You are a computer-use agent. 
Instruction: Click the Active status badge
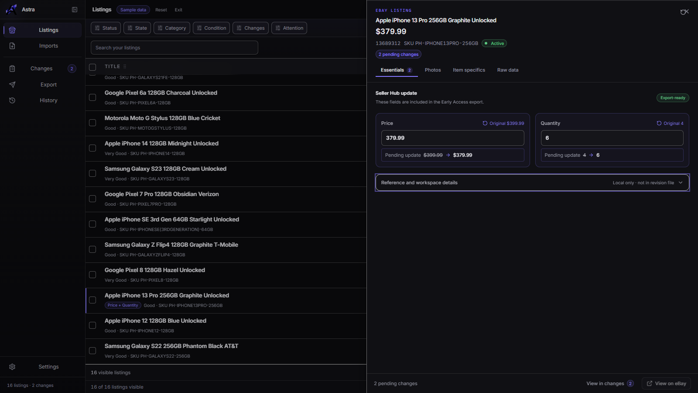(494, 43)
